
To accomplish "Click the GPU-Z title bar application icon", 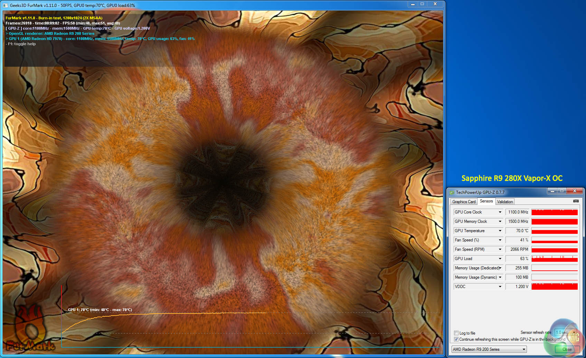I will [x=452, y=192].
